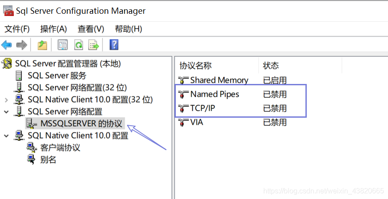Image resolution: width=388 pixels, height=199 pixels.
Task: Click the Export List toolbar icon
Action: pos(94,45)
